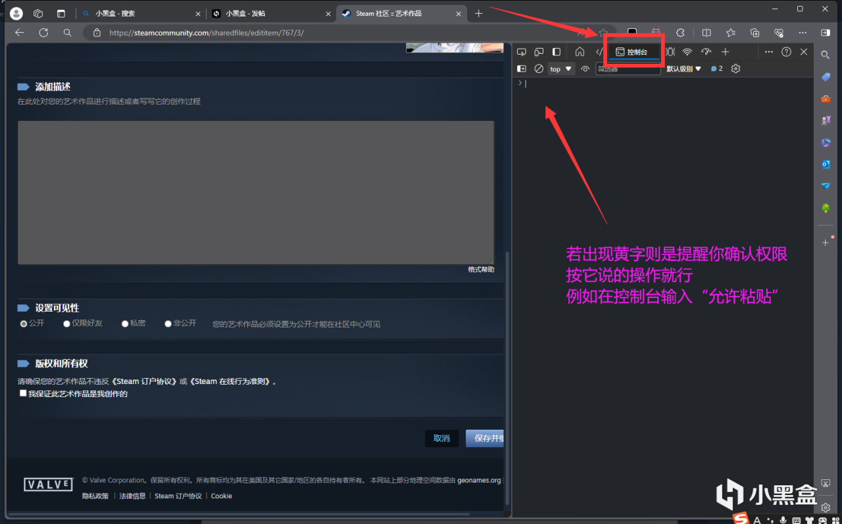Screen dimensions: 842x524
Task: Open the top JavaScript context dropdown
Action: (561, 68)
